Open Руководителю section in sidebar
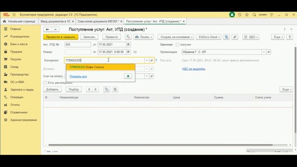 click(x=19, y=37)
